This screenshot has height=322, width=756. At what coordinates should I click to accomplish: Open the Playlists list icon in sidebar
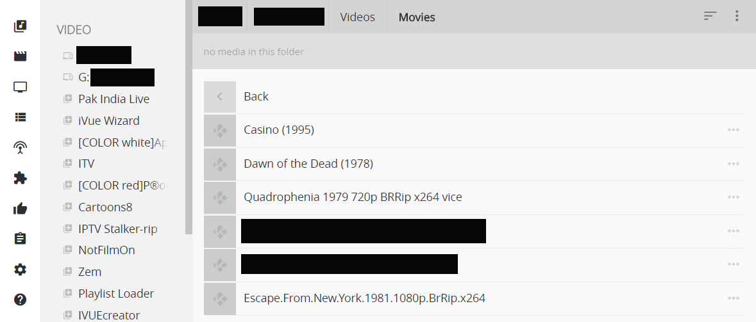coord(21,117)
